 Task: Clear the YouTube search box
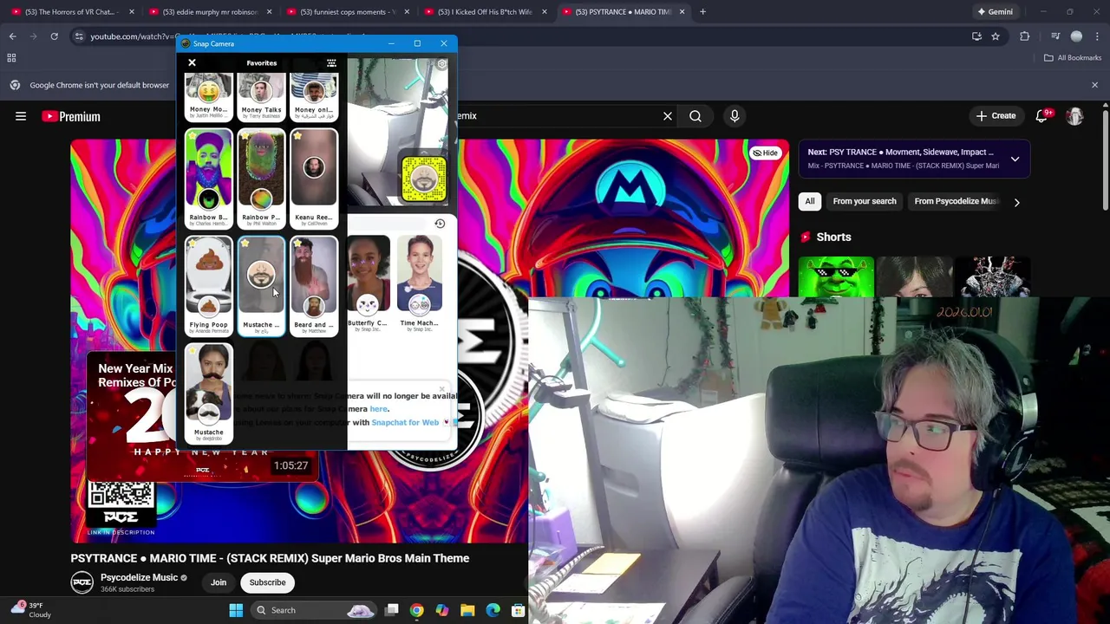point(668,115)
